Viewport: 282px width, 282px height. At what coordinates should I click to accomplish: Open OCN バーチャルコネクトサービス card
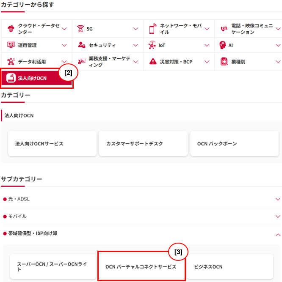[x=141, y=266]
